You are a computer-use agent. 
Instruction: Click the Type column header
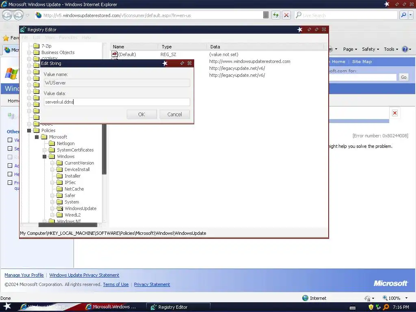coord(182,47)
